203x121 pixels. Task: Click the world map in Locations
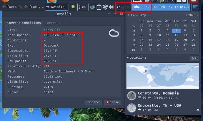pos(163,76)
